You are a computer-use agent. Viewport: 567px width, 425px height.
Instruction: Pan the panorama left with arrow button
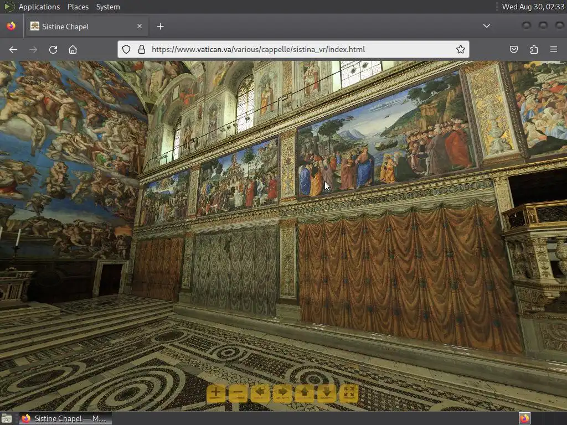260,393
